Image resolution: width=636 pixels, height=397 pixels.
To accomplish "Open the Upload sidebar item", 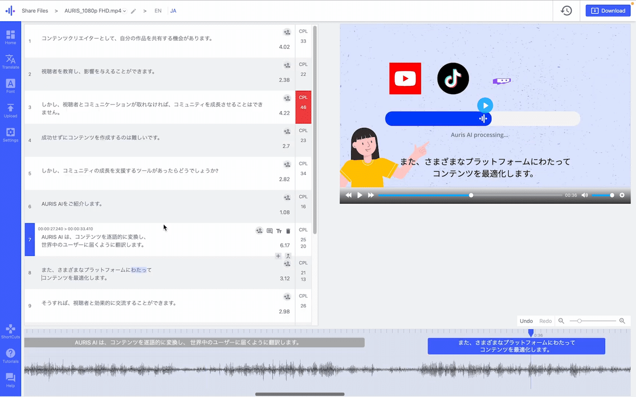I will (x=11, y=110).
